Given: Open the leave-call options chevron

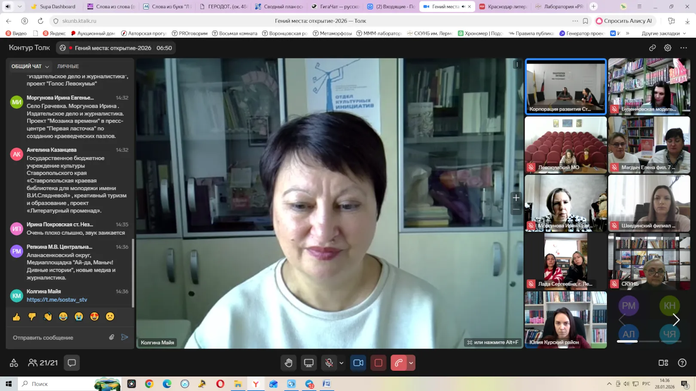Looking at the screenshot, I should coord(411,363).
